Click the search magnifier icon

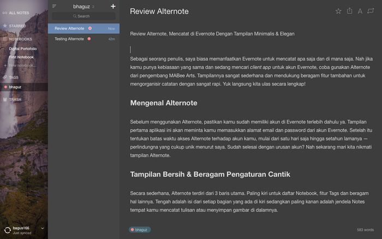pos(75,16)
